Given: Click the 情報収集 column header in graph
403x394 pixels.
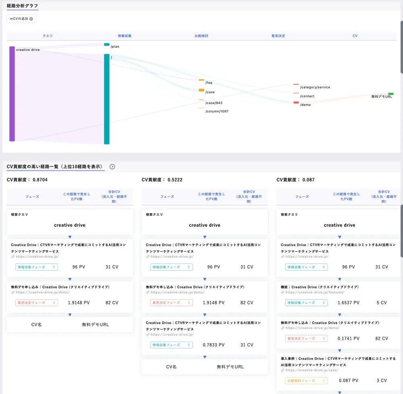Looking at the screenshot, I should pyautogui.click(x=125, y=36).
